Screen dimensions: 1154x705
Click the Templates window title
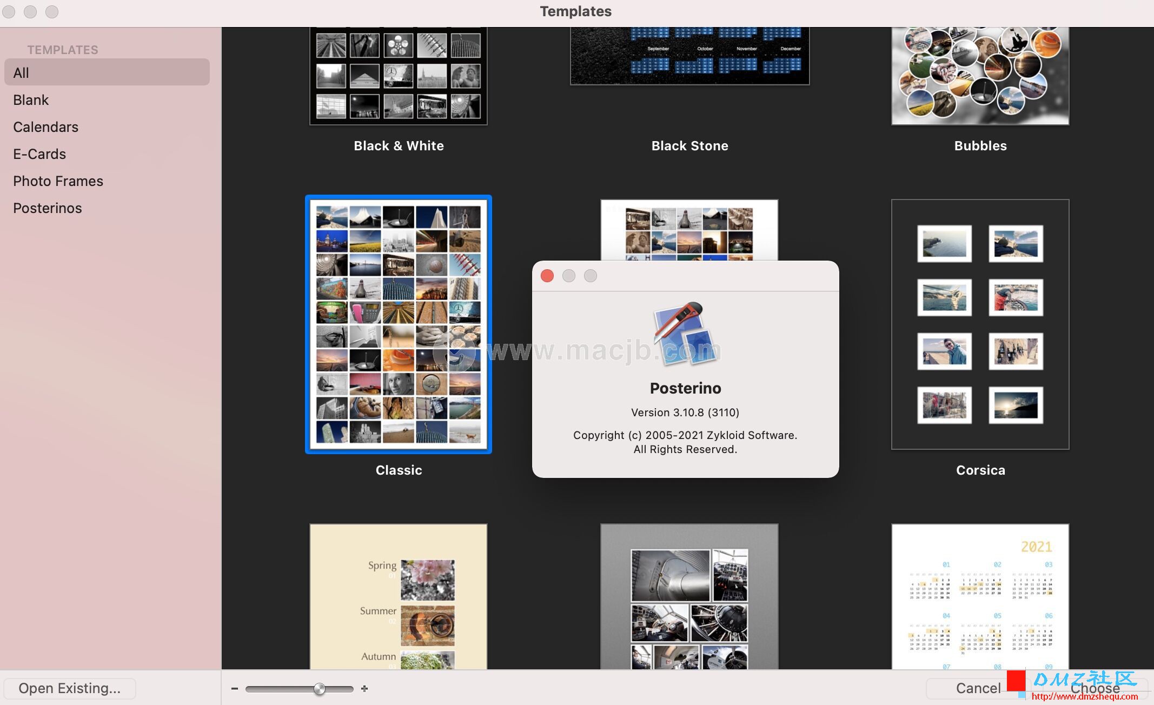click(x=575, y=11)
